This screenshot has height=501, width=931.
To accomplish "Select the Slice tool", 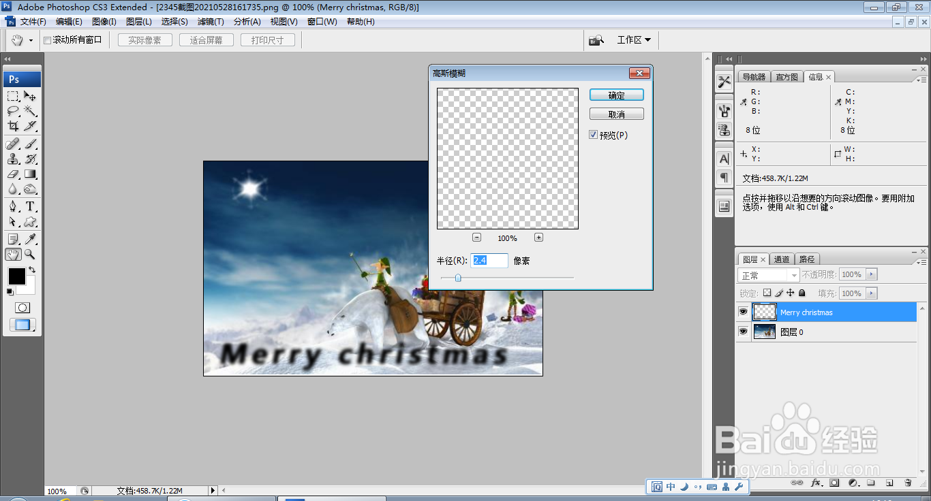I will 30,126.
